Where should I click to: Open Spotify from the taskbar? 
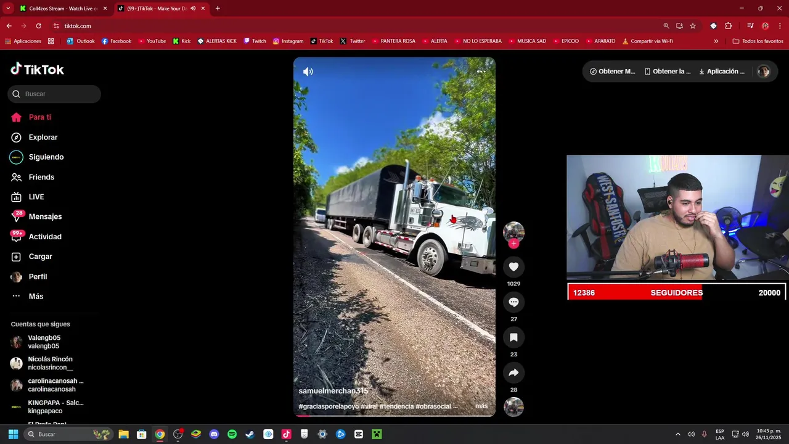(x=232, y=434)
